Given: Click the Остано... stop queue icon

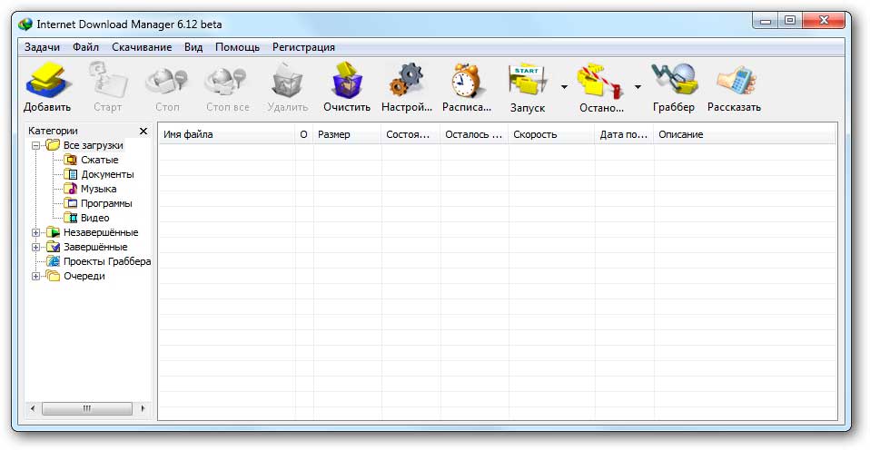Looking at the screenshot, I should coord(601,82).
